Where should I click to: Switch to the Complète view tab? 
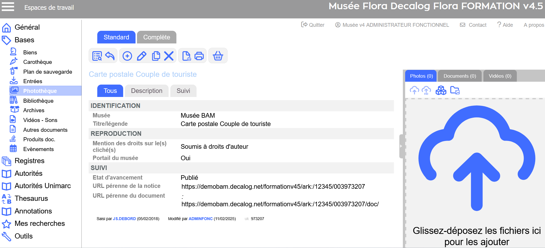157,37
